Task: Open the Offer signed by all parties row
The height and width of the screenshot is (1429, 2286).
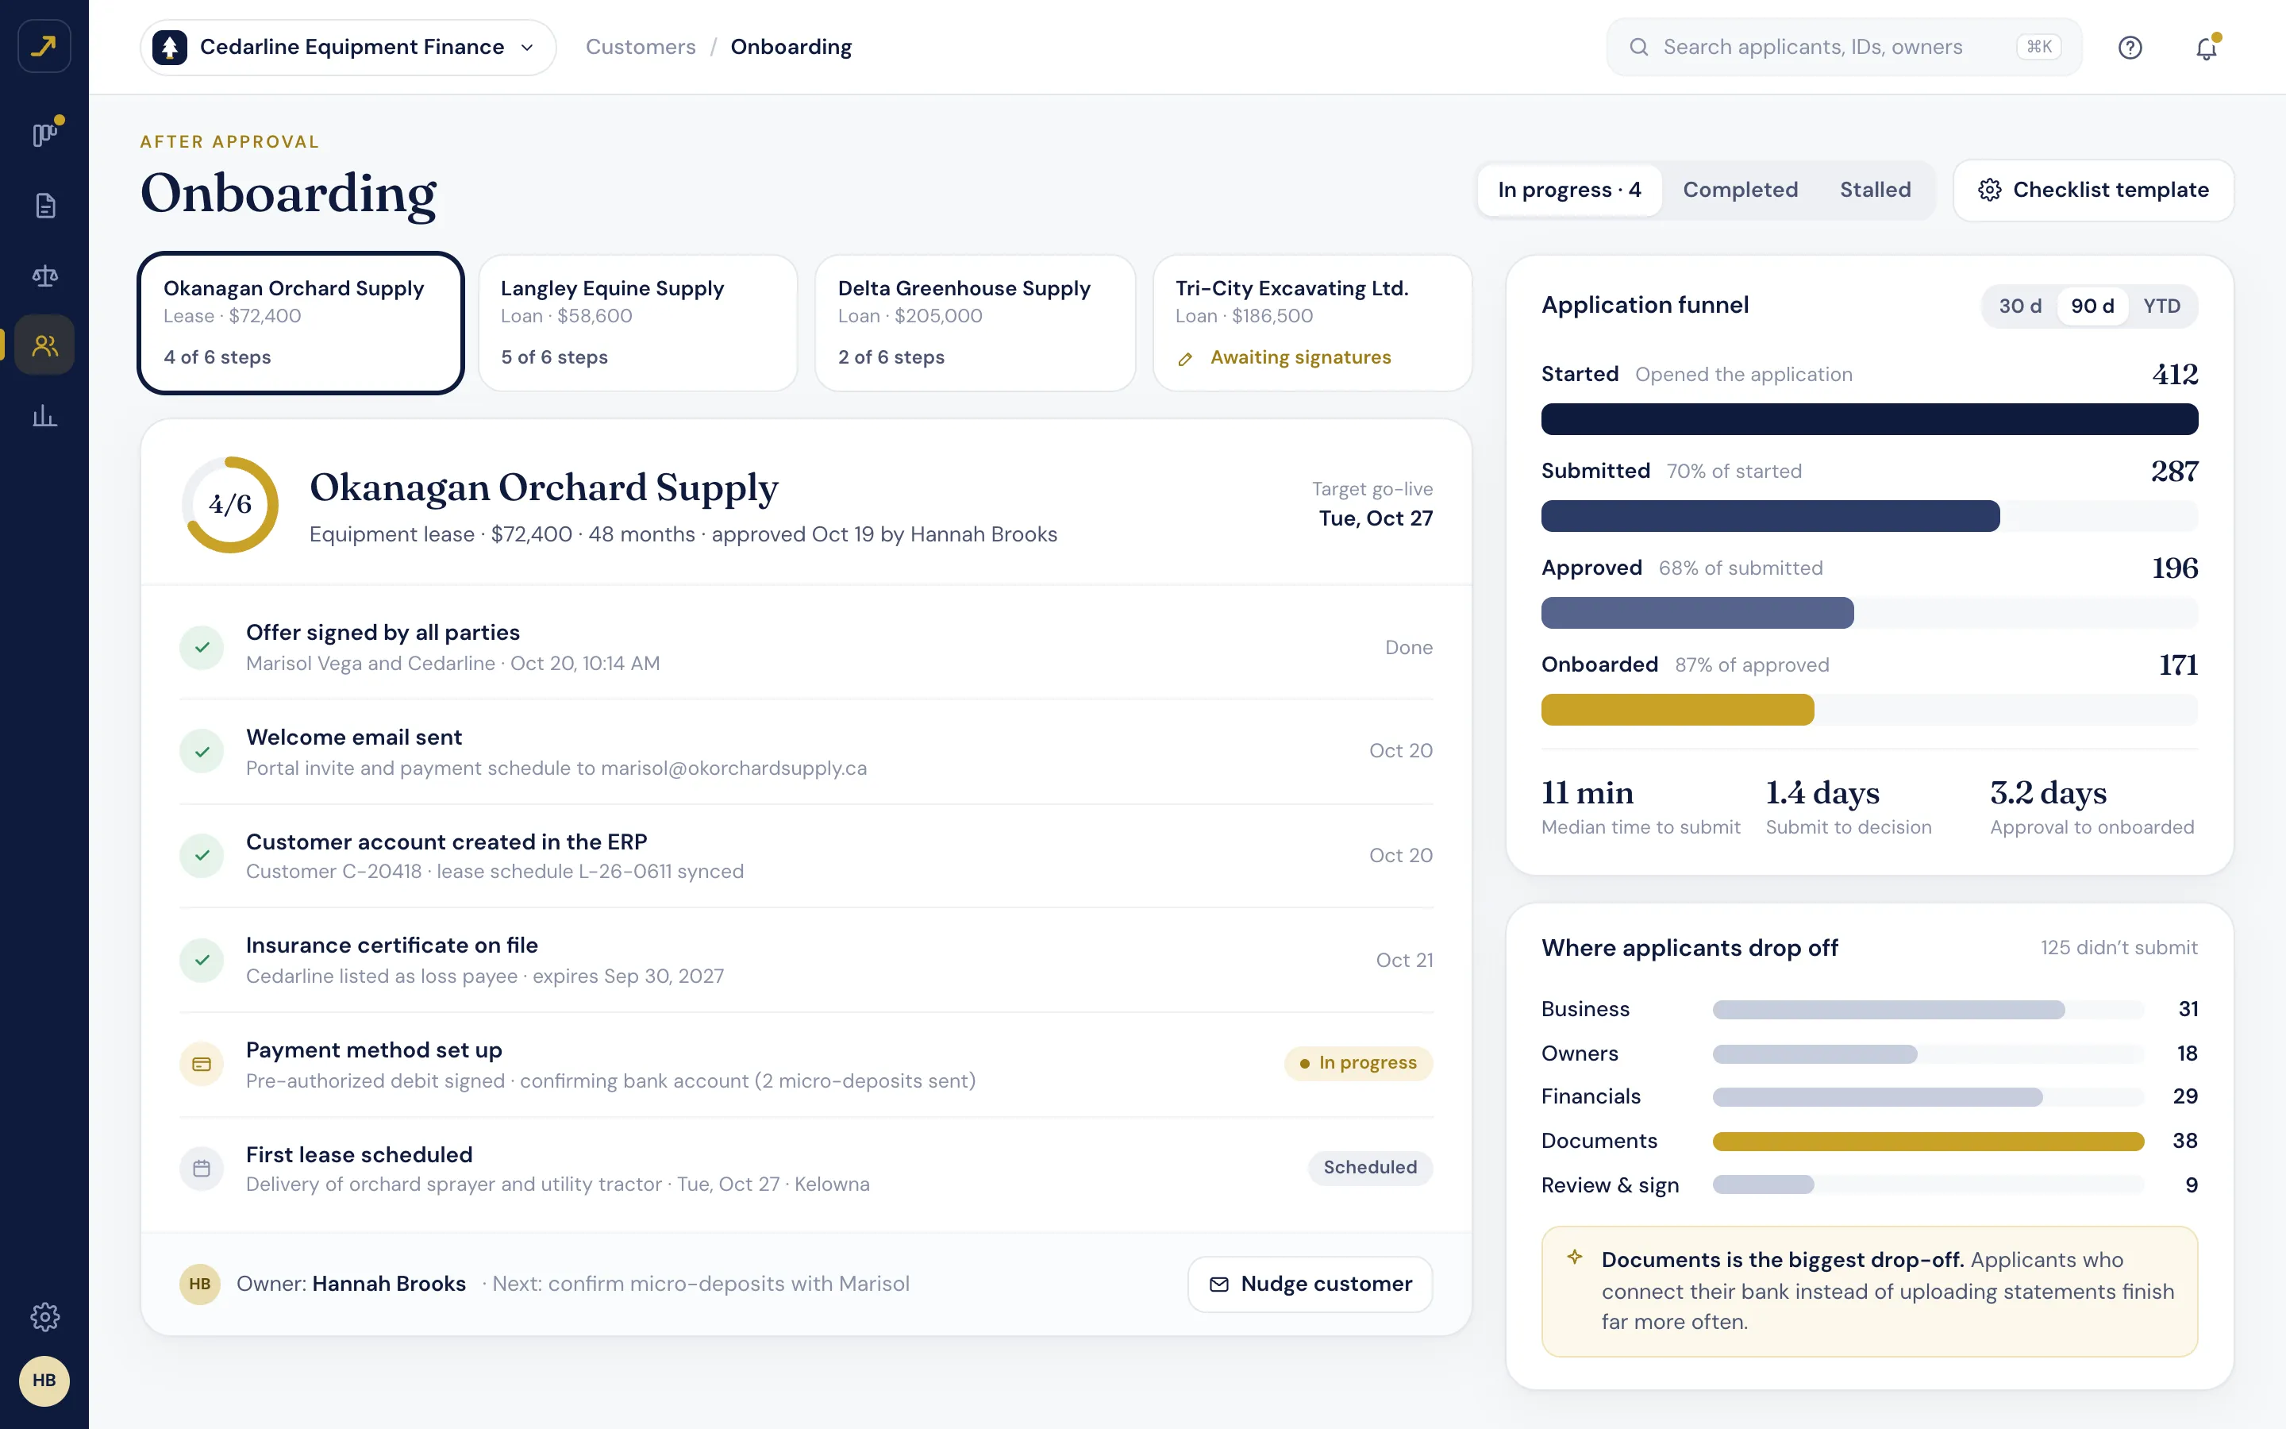Action: (806, 647)
